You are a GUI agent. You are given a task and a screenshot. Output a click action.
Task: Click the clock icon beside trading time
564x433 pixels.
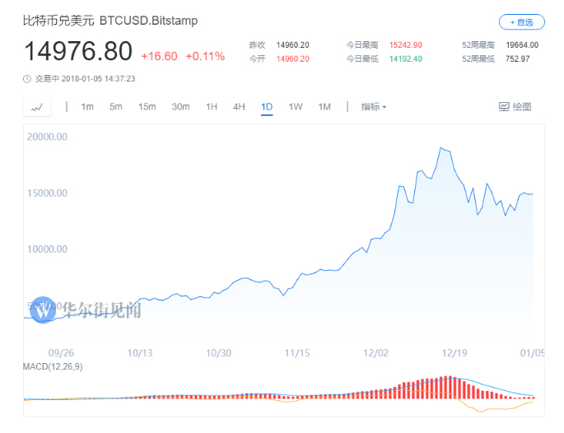[26, 79]
